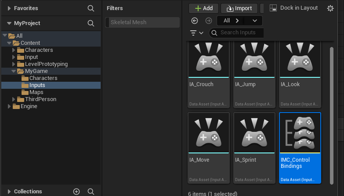Click the search icon next to MyProject
The width and height of the screenshot is (344, 196).
pos(91,23)
